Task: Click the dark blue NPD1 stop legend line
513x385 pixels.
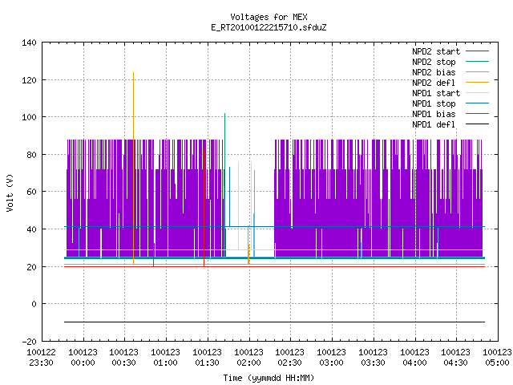Action: [477, 103]
